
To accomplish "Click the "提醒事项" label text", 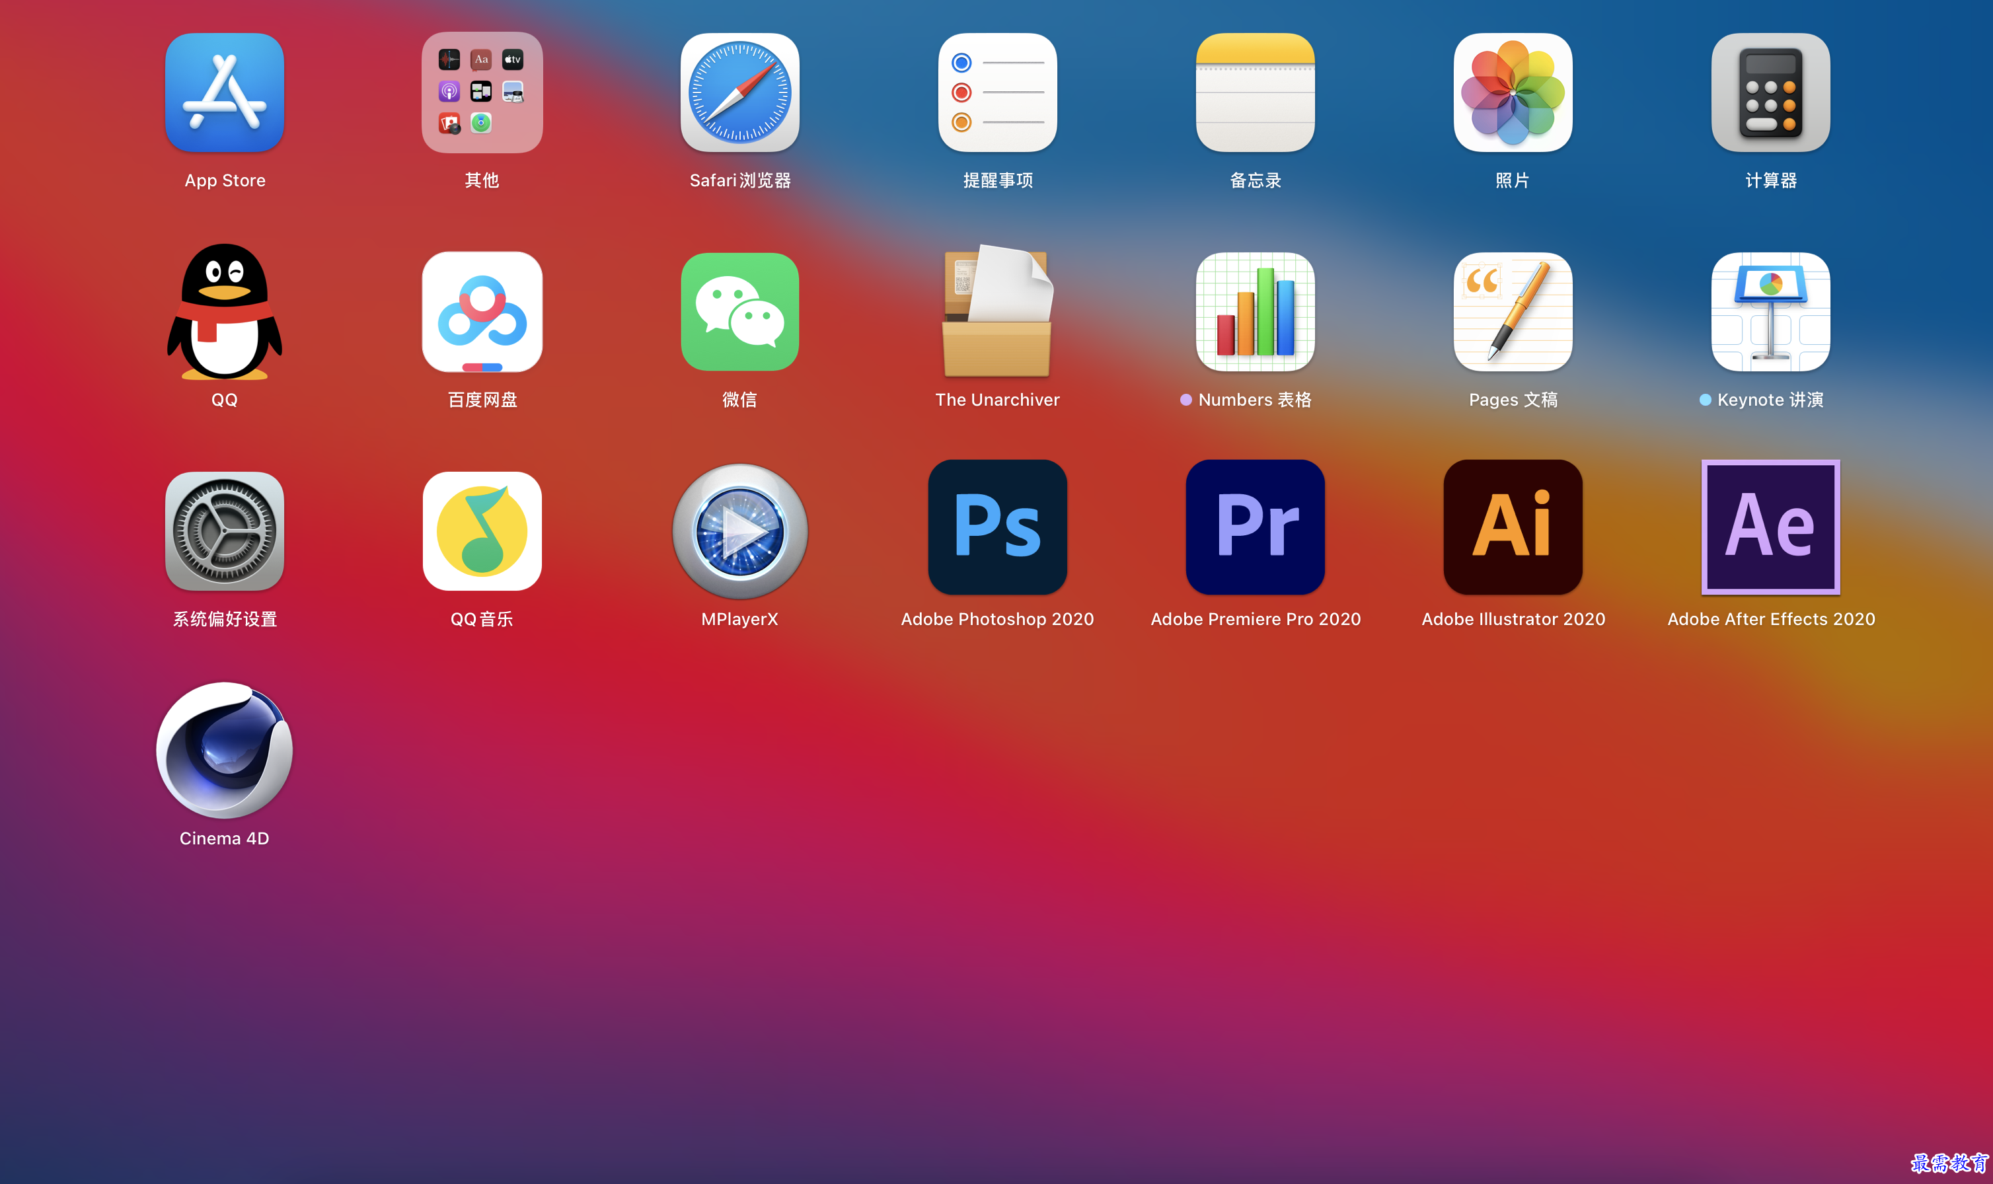I will pyautogui.click(x=998, y=181).
